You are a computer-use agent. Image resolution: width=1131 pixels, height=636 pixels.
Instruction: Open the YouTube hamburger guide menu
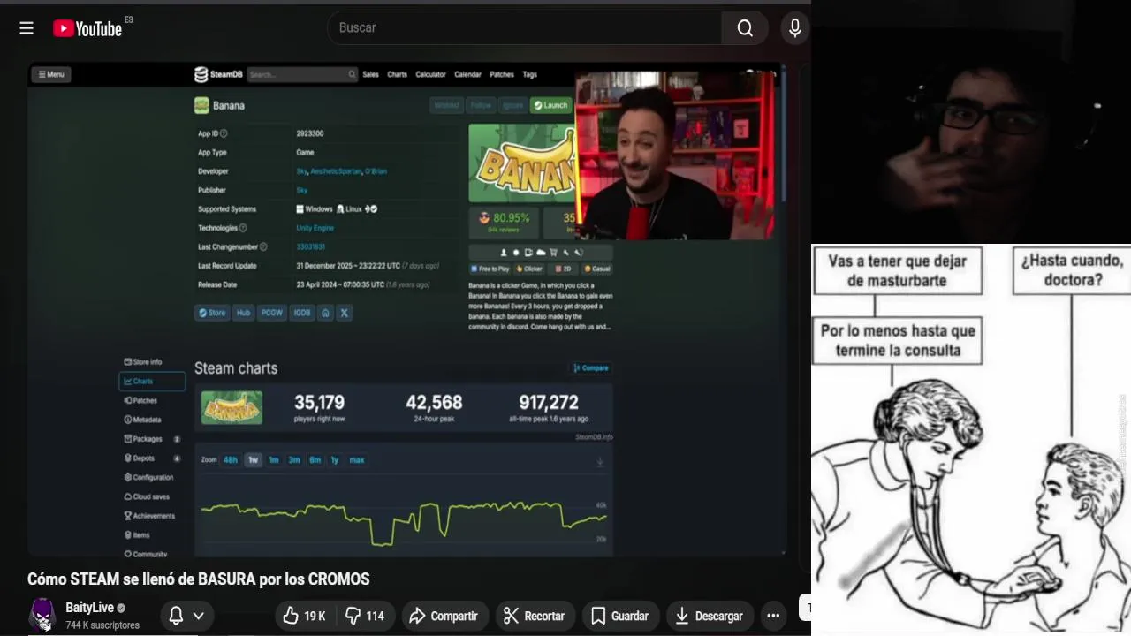(x=27, y=28)
